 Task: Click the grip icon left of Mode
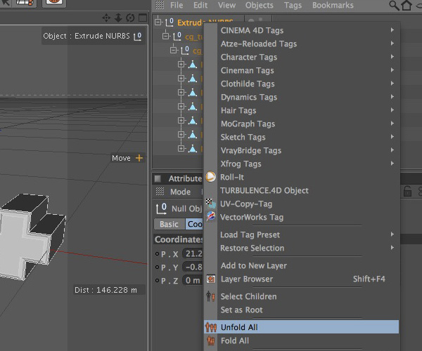pos(160,192)
